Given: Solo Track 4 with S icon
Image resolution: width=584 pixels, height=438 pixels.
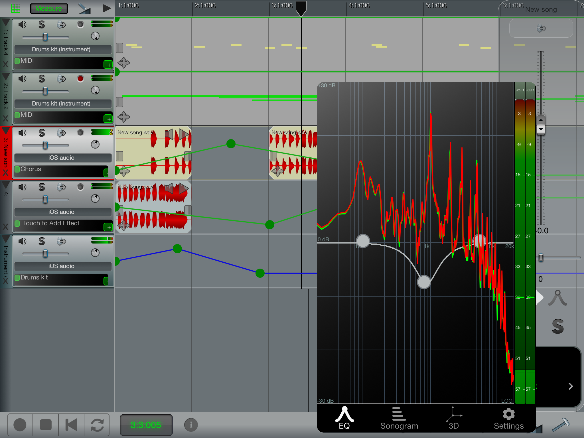Looking at the screenshot, I should 42,25.
